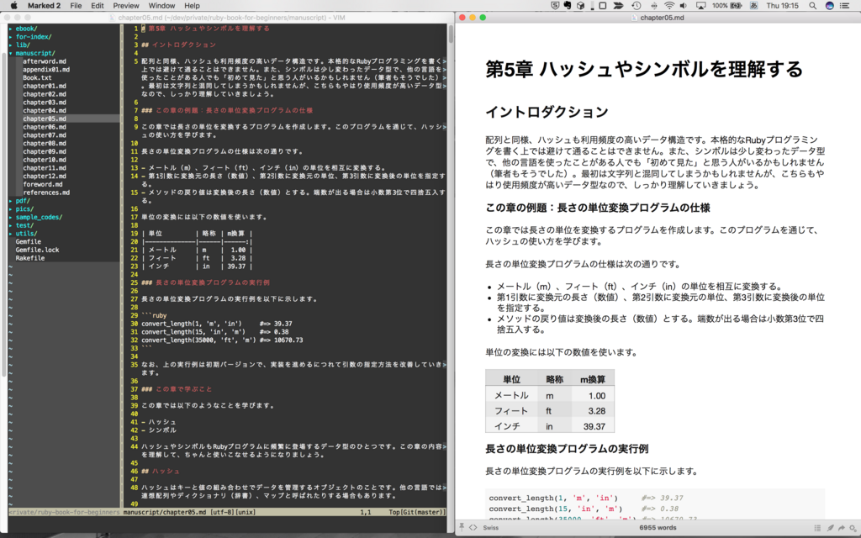Select Book.txt in the file tree
Screen dimensions: 861x538
click(37, 78)
